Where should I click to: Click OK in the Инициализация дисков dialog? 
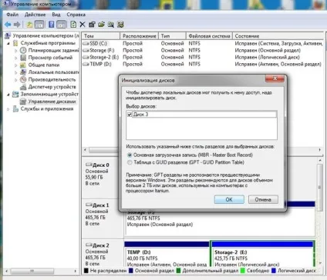229,199
